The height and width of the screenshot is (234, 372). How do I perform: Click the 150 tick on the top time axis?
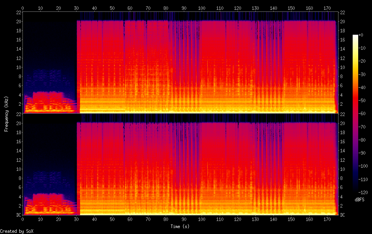(x=291, y=7)
